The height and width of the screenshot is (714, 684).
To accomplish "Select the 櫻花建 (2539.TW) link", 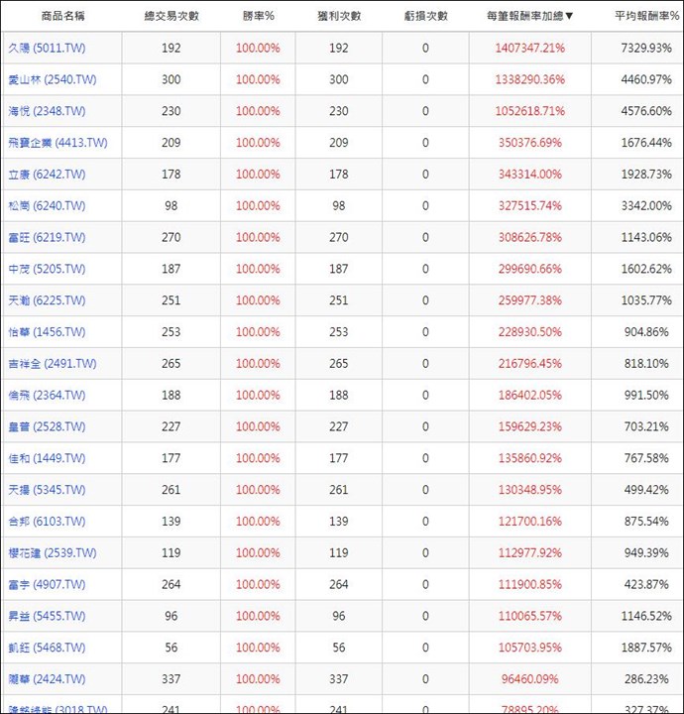I will (x=51, y=553).
